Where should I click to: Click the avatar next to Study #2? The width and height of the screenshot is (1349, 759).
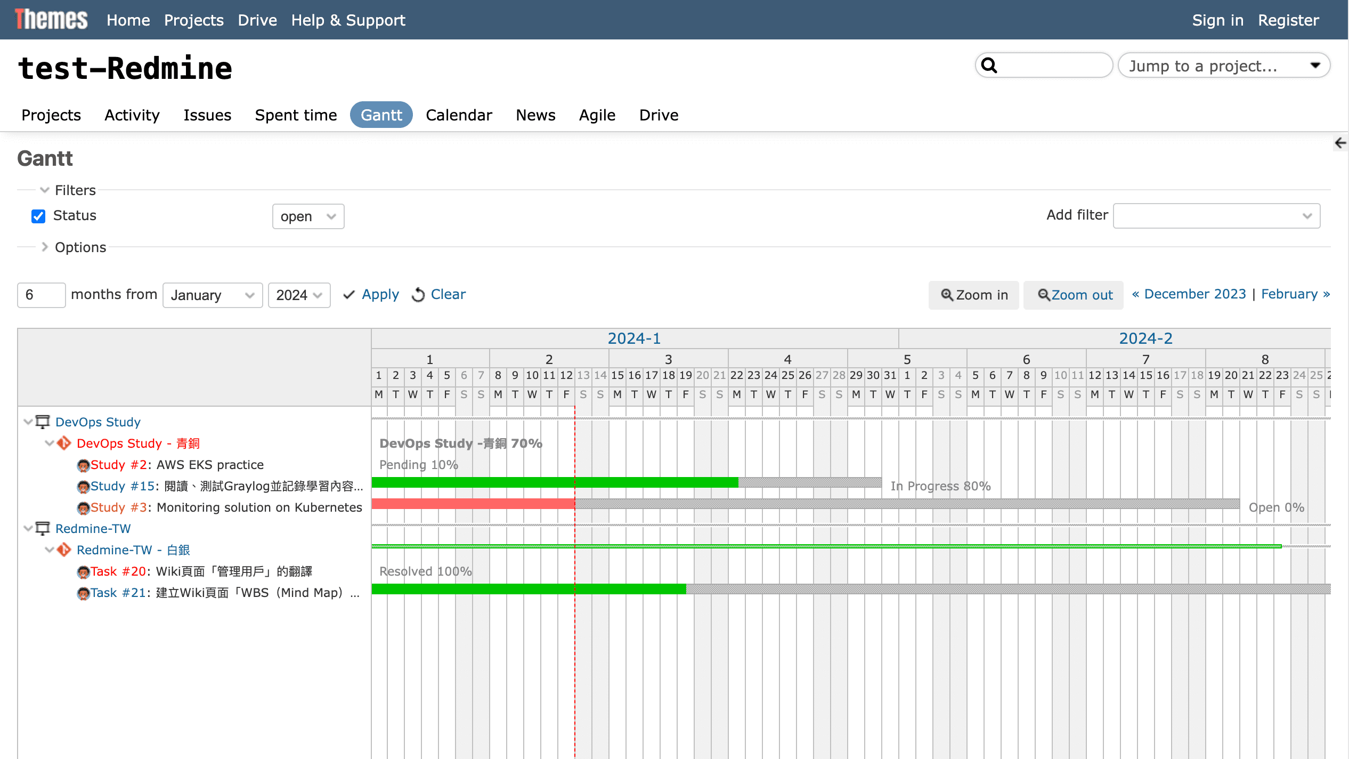point(83,465)
